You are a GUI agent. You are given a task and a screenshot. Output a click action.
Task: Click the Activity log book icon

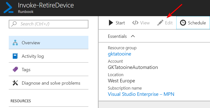[15, 56]
